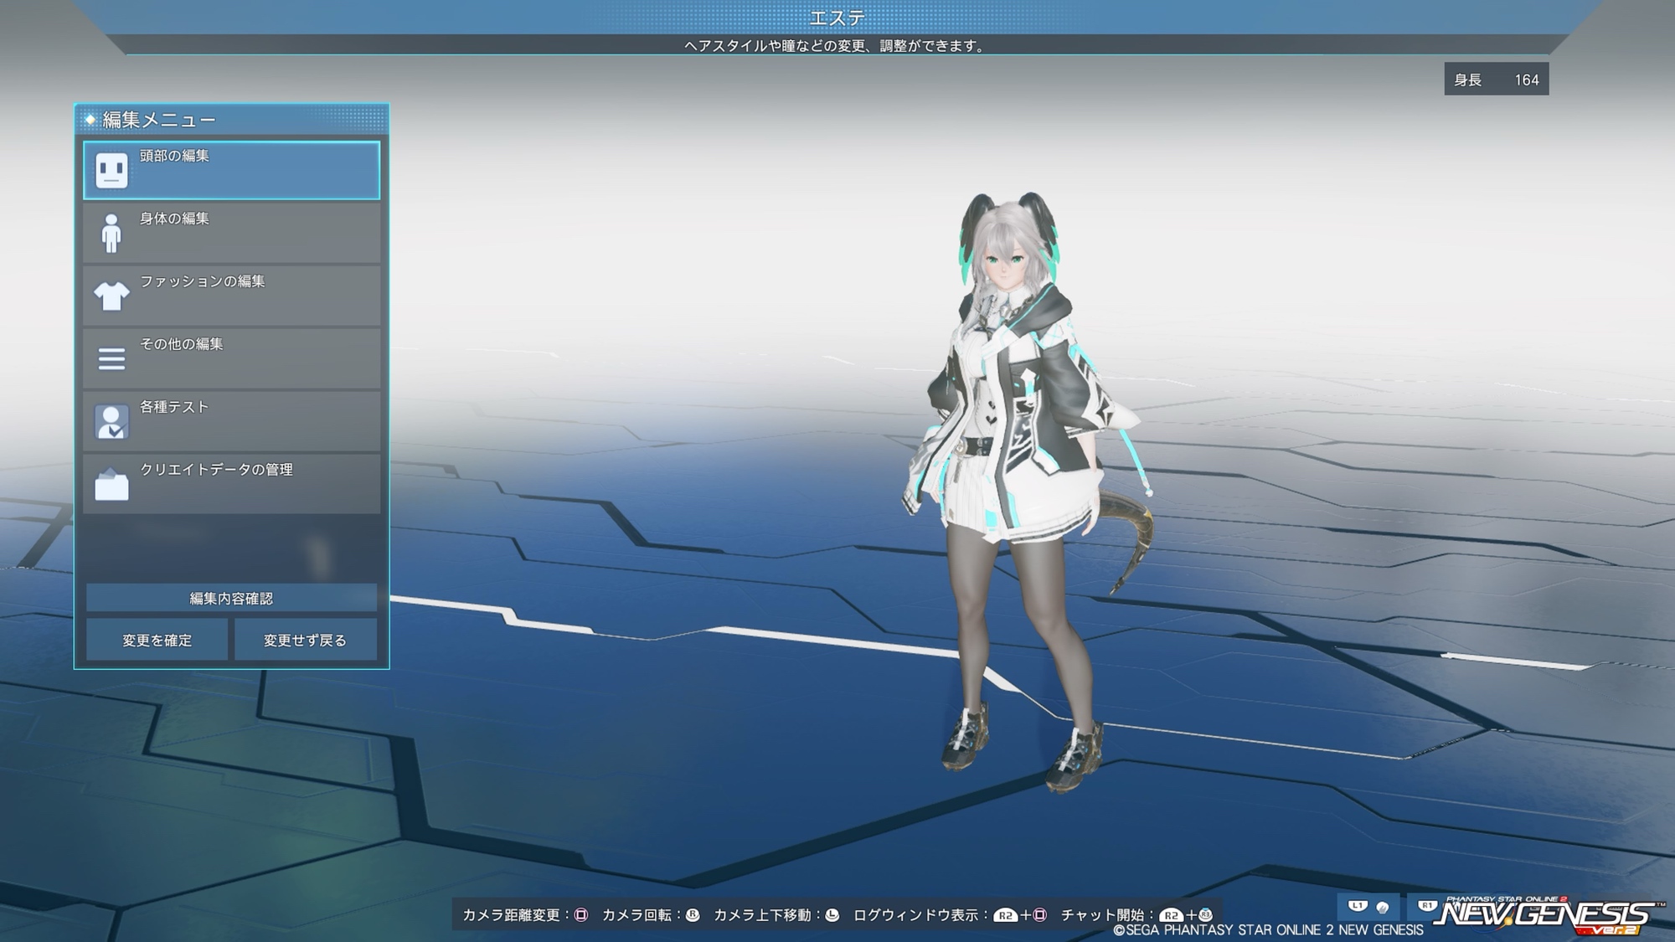Click the 身長 164 height display
Screen dimensions: 1675x942
1496,80
